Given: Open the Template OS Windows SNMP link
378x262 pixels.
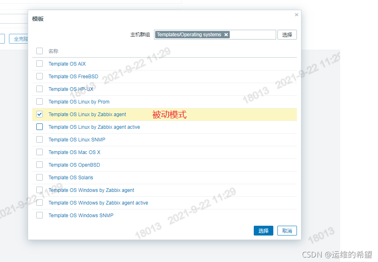Looking at the screenshot, I should (x=81, y=216).
